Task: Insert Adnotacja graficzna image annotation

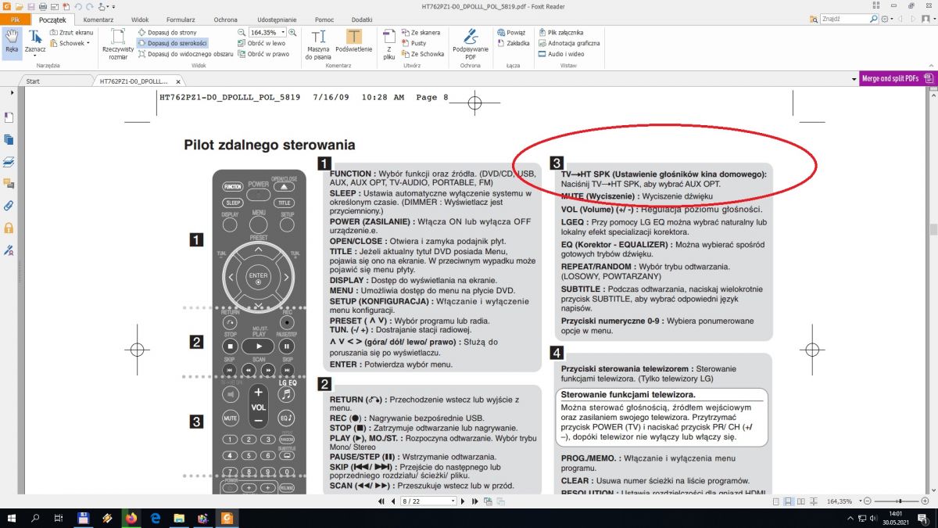Action: [x=568, y=43]
